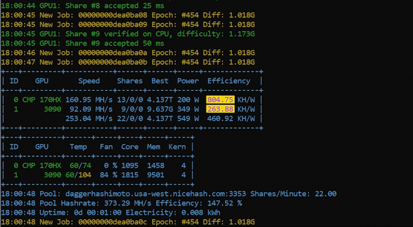Click the highlighted 263.88 efficiency value

coord(220,109)
